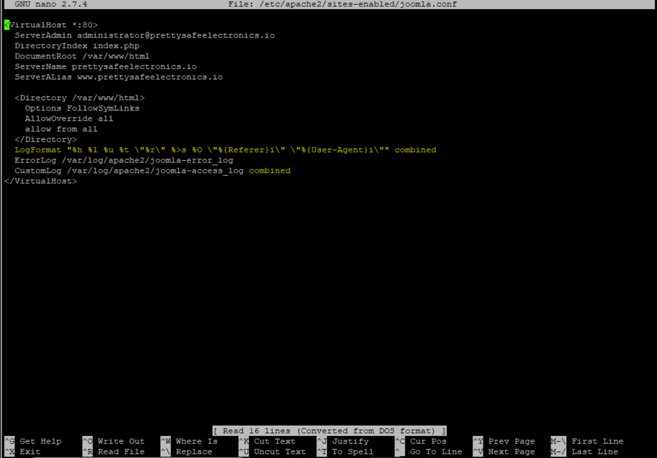Place cursor on the DocumentRoot line
This screenshot has height=458, width=657.
[x=82, y=56]
